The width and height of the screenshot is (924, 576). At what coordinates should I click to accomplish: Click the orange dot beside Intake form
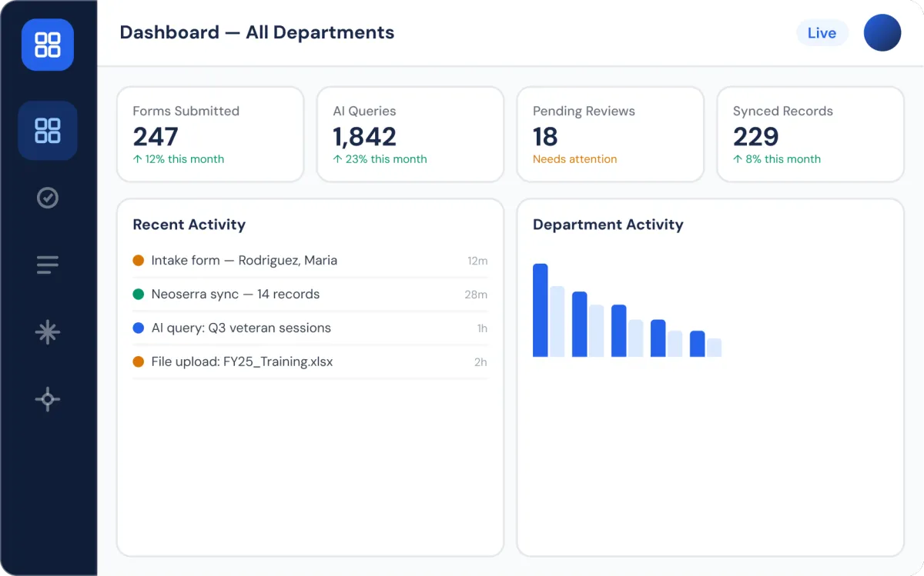point(139,261)
